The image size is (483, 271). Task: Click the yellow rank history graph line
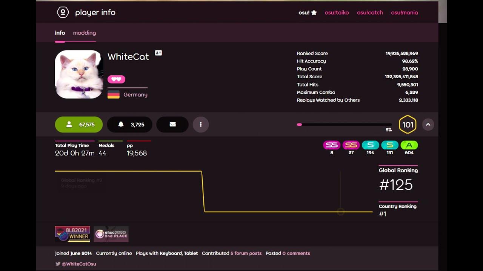(x=214, y=192)
